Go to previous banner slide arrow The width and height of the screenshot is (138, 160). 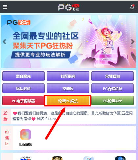[x=4, y=42]
